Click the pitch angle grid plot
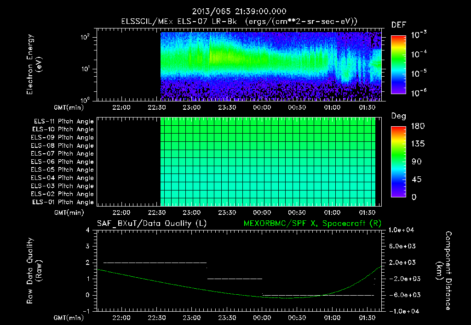This screenshot has height=325, width=471. (x=239, y=162)
